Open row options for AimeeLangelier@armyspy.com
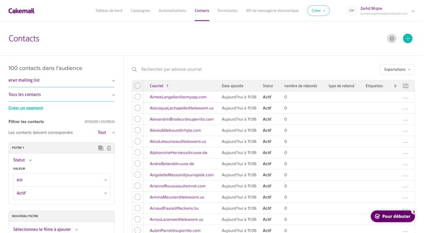The image size is (425, 233). click(x=405, y=97)
